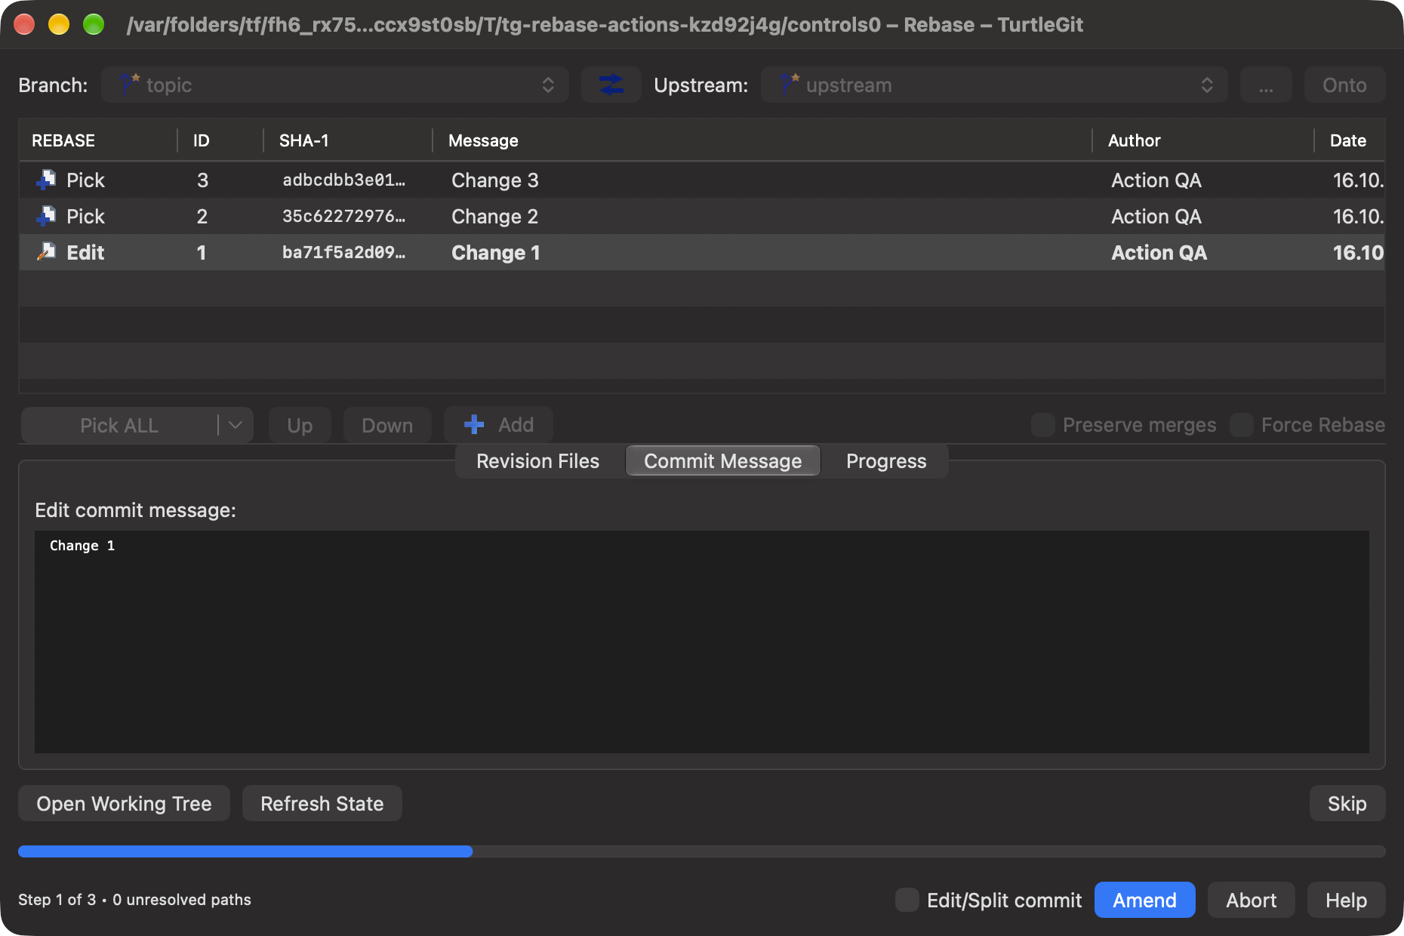Image resolution: width=1404 pixels, height=936 pixels.
Task: Click inside the commit message editor
Action: (x=702, y=642)
